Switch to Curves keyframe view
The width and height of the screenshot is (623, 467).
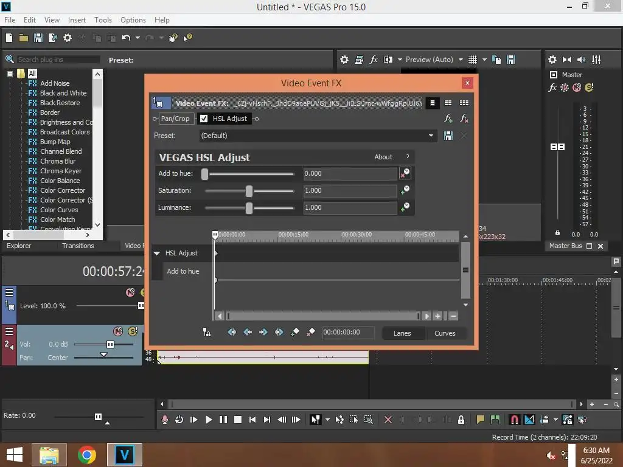point(445,333)
